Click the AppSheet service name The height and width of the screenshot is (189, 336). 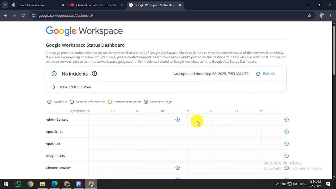[53, 144]
